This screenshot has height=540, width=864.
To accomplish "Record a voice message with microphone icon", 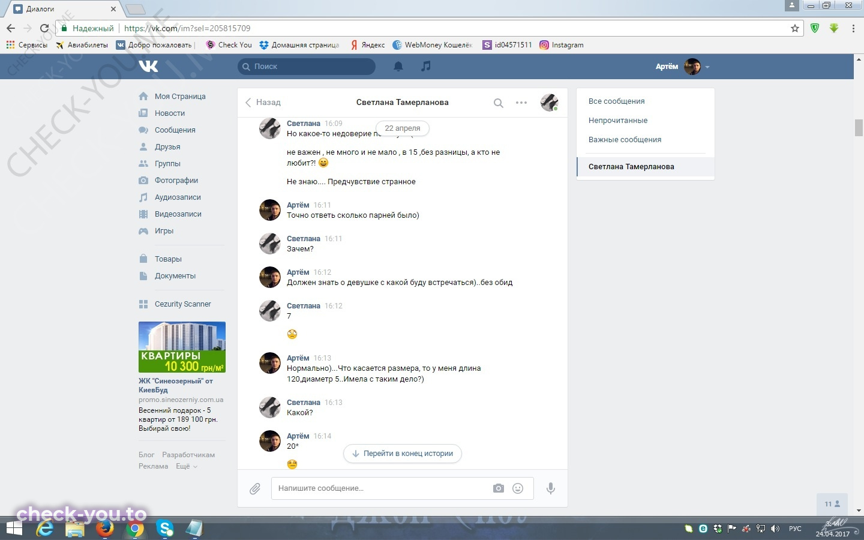I will pos(550,488).
